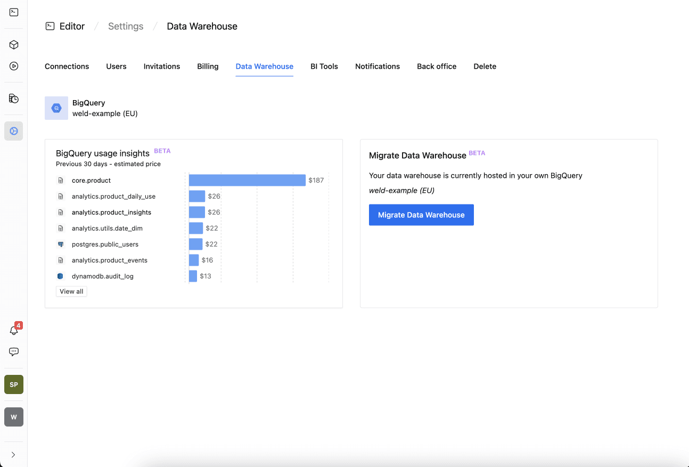Image resolution: width=689 pixels, height=467 pixels.
Task: Open the chat support icon
Action: coord(14,352)
